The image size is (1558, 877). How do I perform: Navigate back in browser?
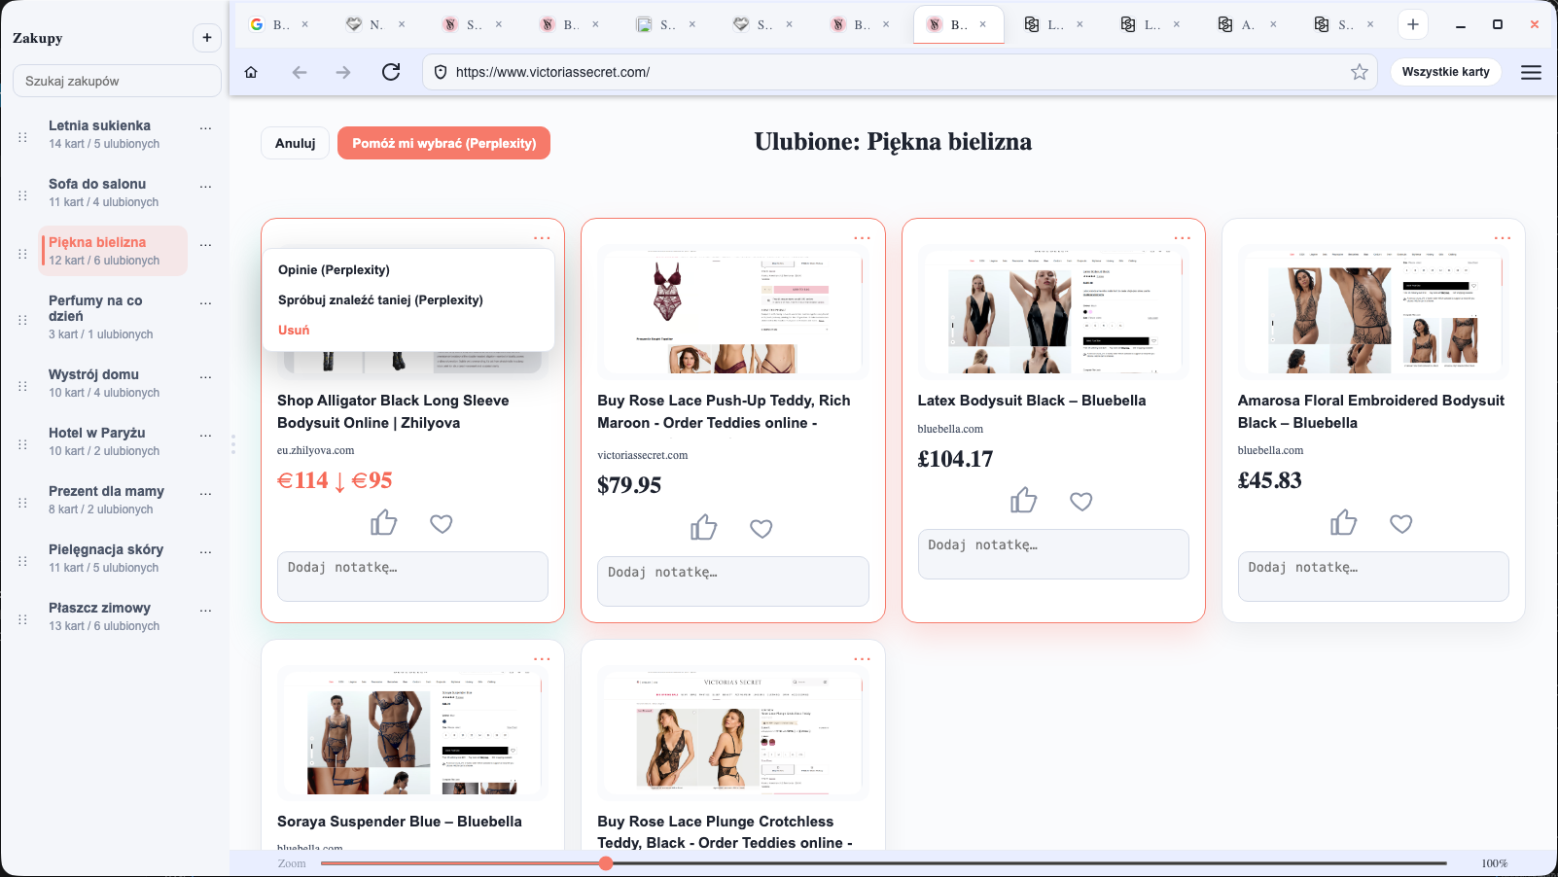pos(300,72)
